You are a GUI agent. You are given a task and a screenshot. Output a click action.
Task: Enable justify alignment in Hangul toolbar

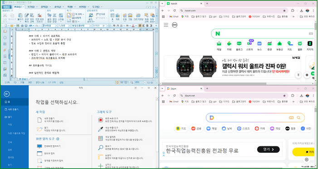click(x=140, y=26)
